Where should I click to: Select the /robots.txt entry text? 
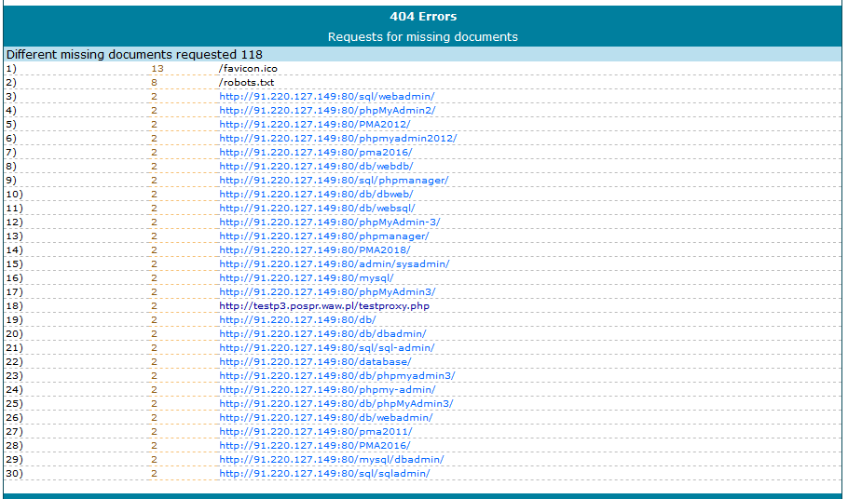coord(247,83)
